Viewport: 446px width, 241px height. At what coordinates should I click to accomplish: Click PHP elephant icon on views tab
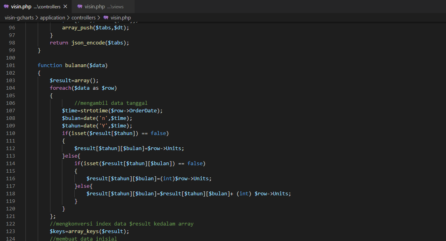[80, 6]
